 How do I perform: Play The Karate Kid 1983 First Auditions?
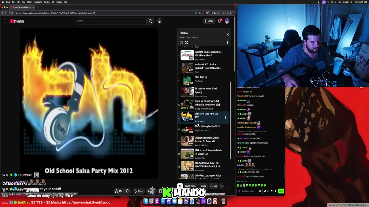click(x=204, y=166)
